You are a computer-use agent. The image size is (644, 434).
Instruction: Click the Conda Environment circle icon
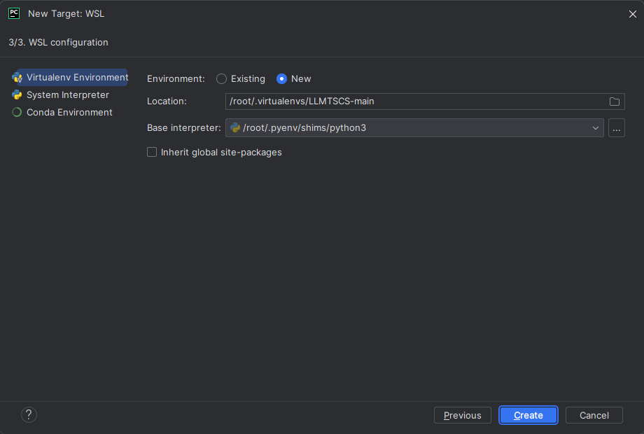[17, 113]
